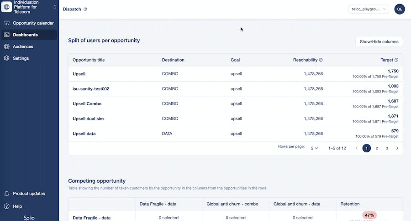
Task: Open the Help question icon
Action: 6,206
